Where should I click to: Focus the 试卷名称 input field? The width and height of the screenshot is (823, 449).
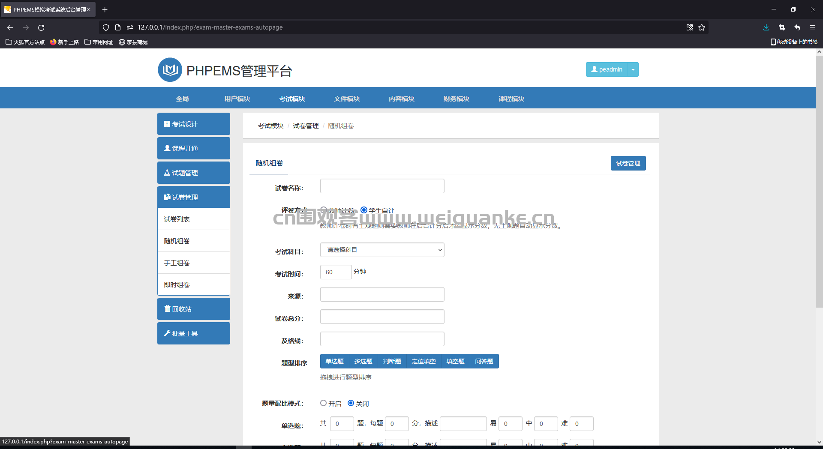coord(382,186)
